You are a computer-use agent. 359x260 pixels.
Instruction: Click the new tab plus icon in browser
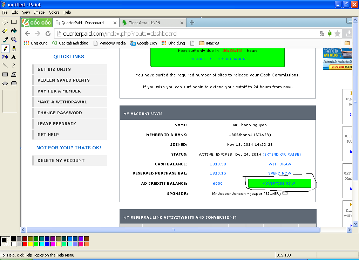point(192,23)
